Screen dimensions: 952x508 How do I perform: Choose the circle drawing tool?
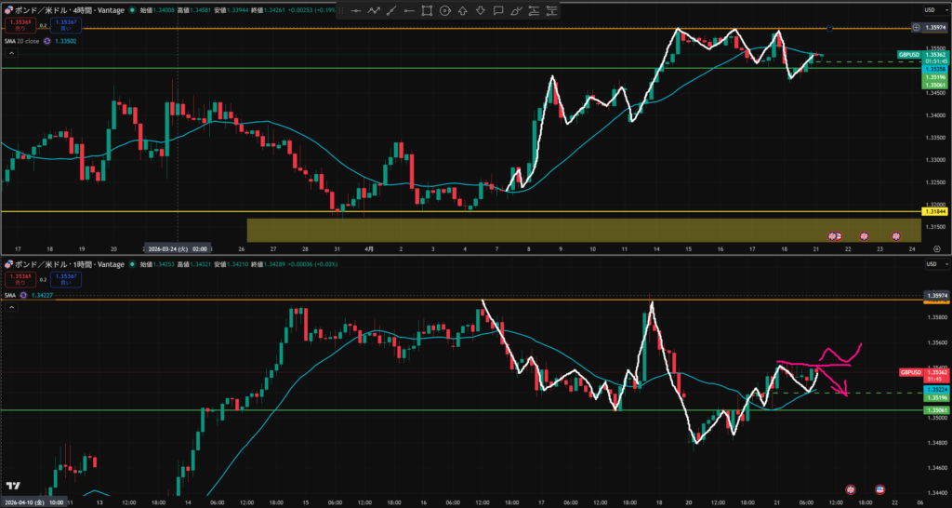[x=444, y=11]
